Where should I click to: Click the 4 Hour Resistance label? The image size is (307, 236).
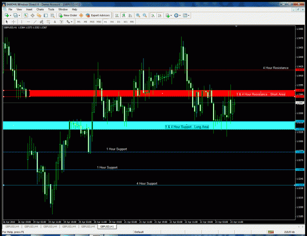coord(276,68)
